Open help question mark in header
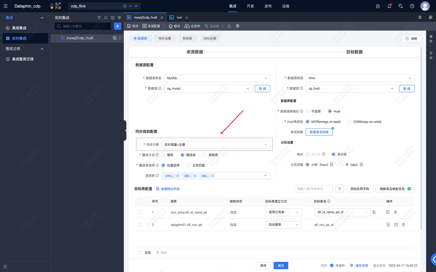436x272 pixels. [412, 6]
